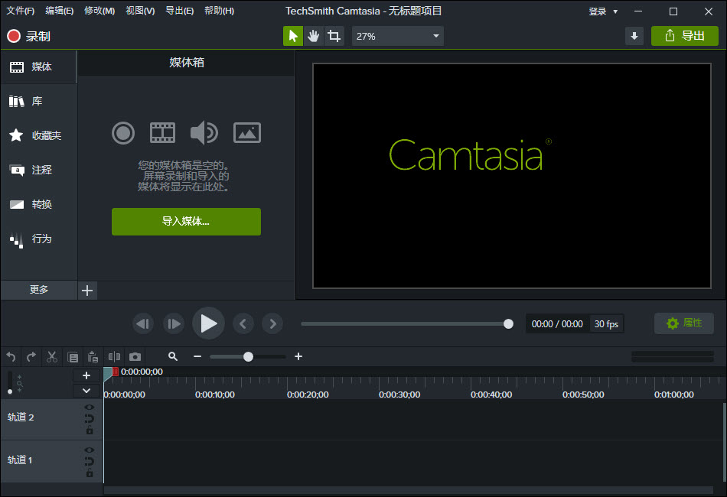Jump to previous marker with left chevron
Viewport: 727px width, 497px height.
click(x=243, y=323)
